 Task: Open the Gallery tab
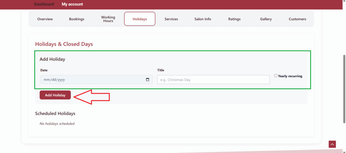point(266,19)
